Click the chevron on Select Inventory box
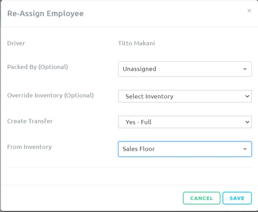This screenshot has height=212, width=258. tap(247, 96)
